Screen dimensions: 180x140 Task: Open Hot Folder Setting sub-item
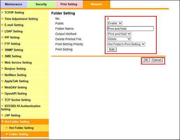pos(24,128)
